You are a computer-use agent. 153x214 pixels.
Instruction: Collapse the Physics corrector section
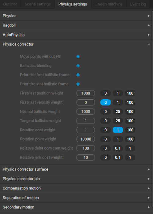(76, 44)
